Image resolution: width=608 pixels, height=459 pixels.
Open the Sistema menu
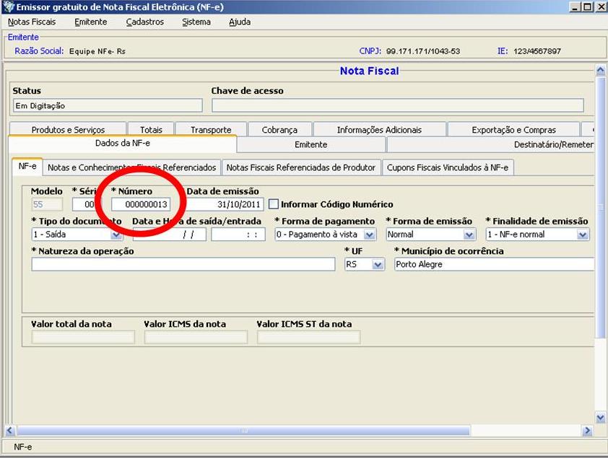click(x=196, y=22)
